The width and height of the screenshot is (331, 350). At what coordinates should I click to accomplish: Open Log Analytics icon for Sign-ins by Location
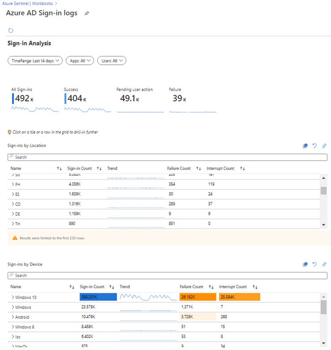[x=305, y=146]
